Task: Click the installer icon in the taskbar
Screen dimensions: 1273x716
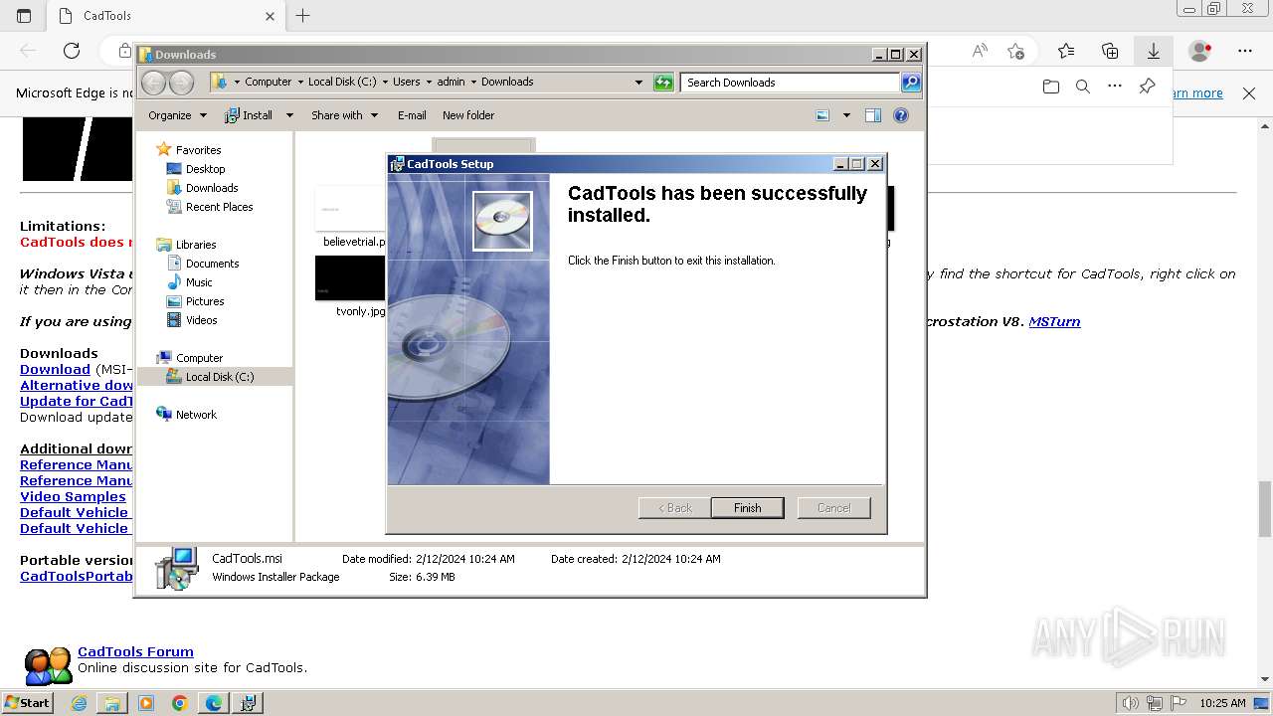Action: coord(248,703)
